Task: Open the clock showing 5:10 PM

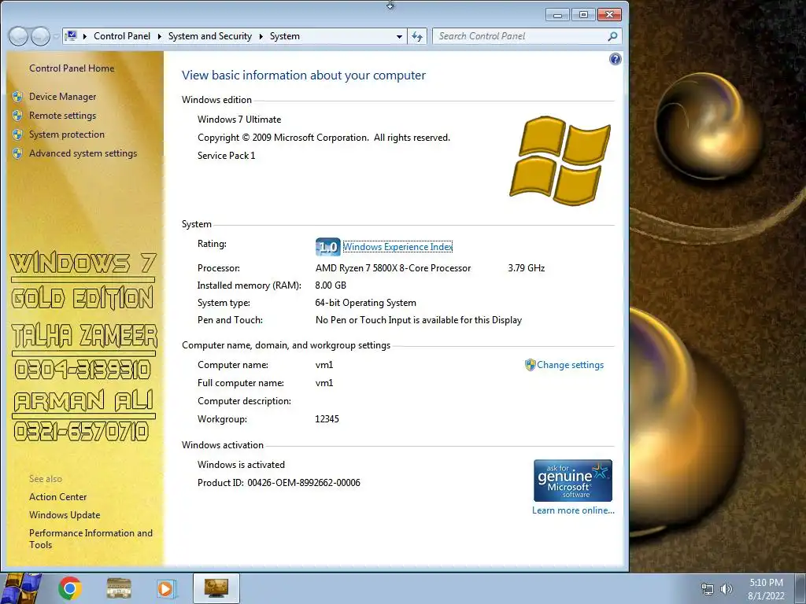Action: 766,589
